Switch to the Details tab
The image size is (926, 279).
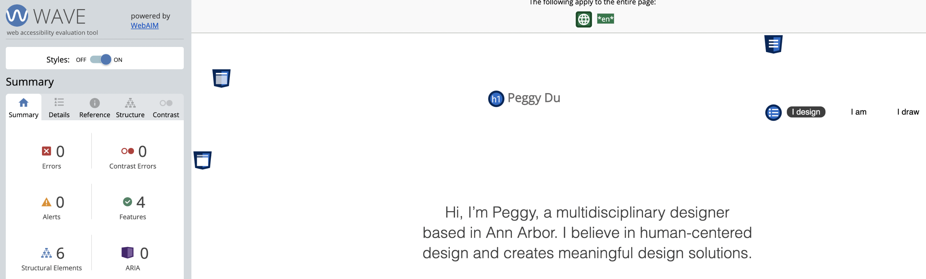click(x=59, y=108)
